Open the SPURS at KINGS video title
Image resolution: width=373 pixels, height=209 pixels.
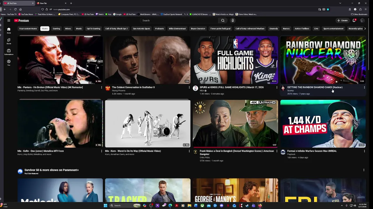click(232, 87)
